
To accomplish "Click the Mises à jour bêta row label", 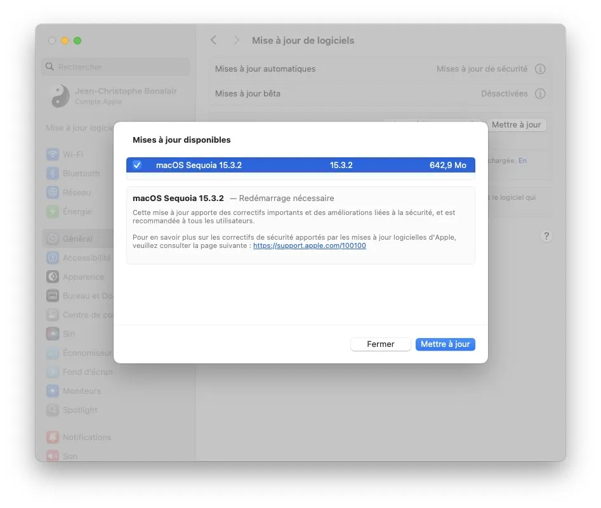I will (248, 93).
